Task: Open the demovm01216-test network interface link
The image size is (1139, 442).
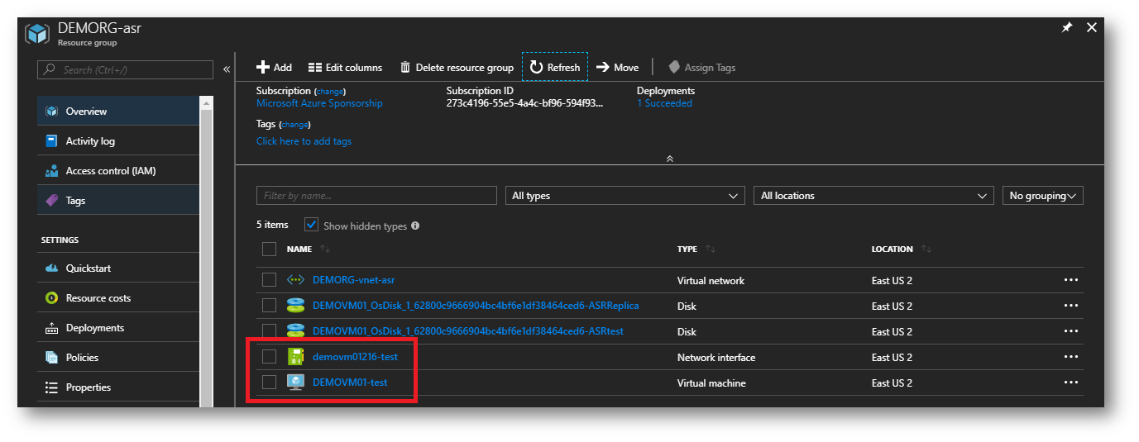Action: (x=355, y=357)
